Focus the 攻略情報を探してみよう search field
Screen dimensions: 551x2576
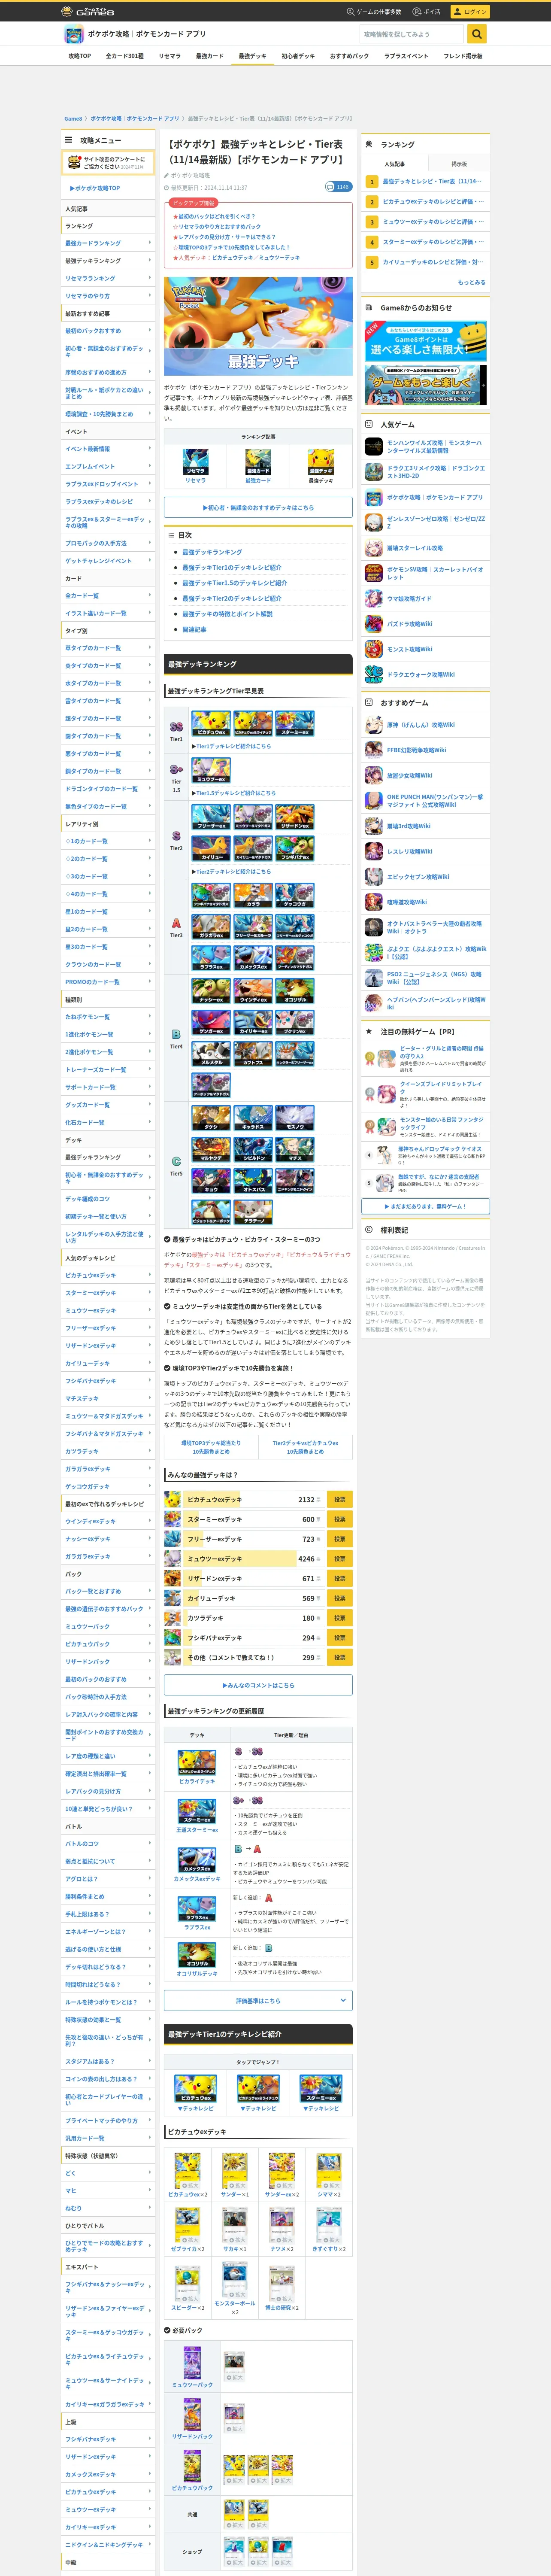[412, 34]
